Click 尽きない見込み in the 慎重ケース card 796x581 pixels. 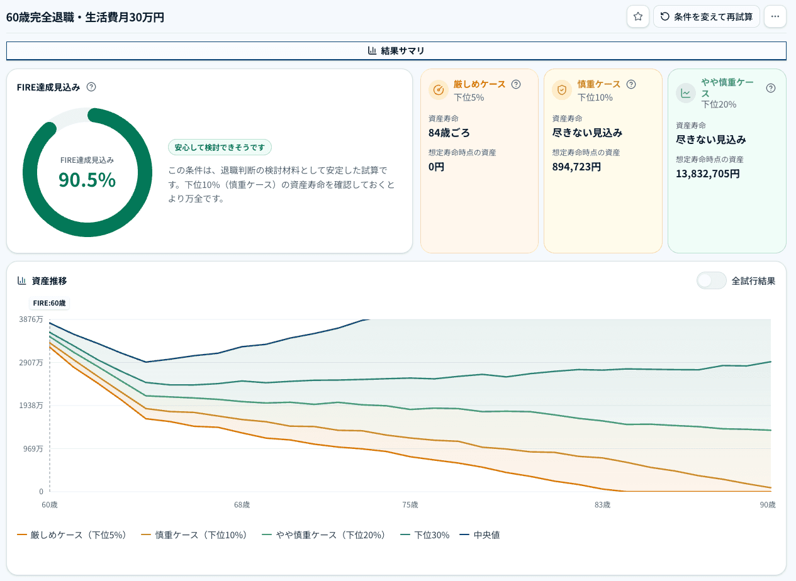click(x=587, y=133)
